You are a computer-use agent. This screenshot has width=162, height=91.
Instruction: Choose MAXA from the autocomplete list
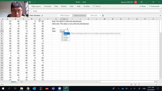pyautogui.click(x=66, y=36)
